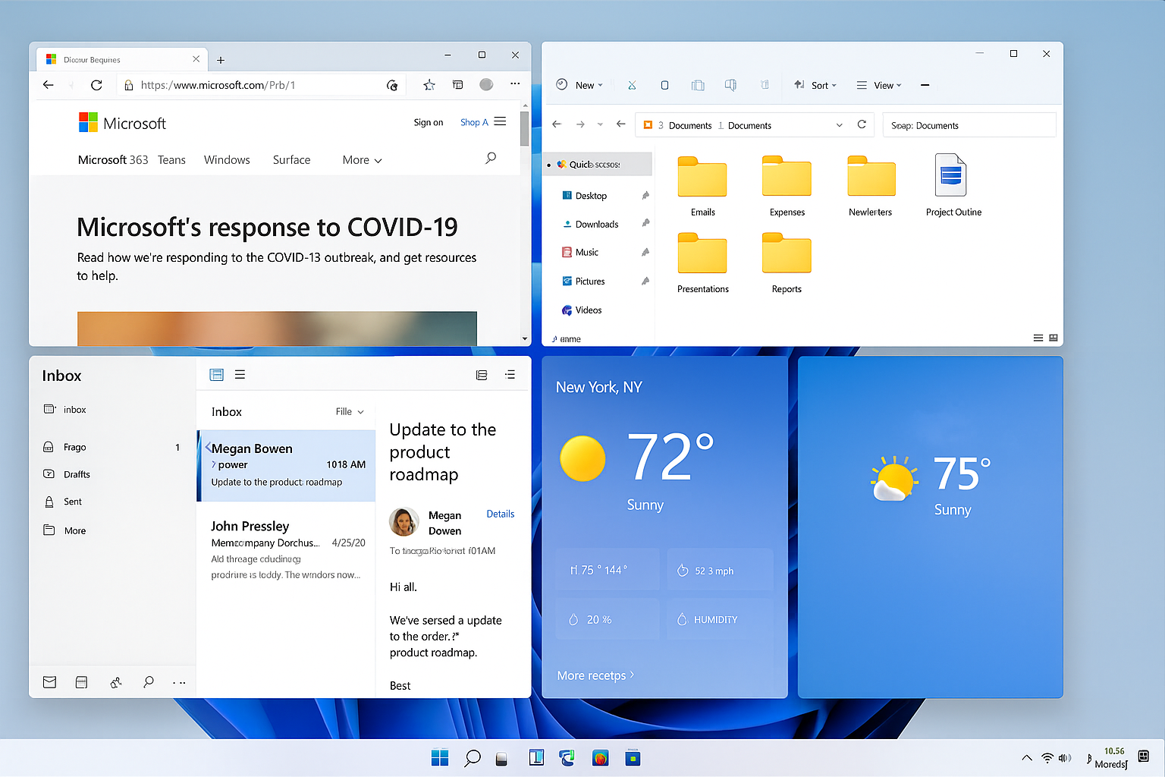
Task: Switch Explorer to large icons view
Action: (x=1054, y=338)
